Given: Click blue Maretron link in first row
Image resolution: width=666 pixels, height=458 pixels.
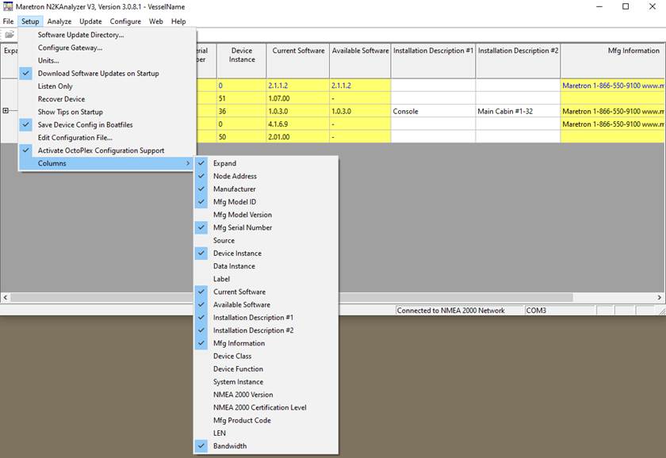Looking at the screenshot, I should (612, 86).
